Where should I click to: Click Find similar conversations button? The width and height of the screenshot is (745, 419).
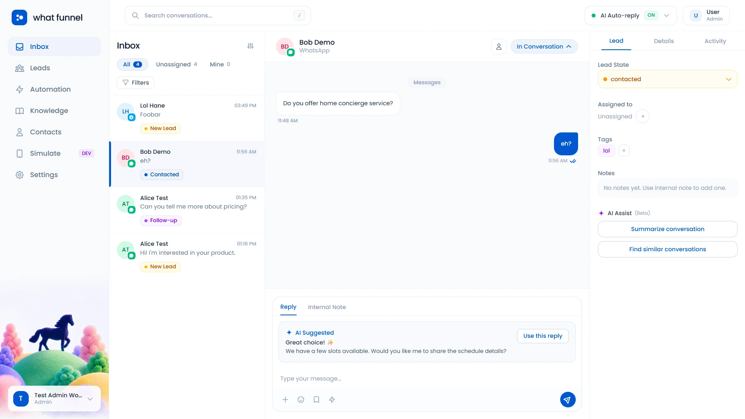667,249
